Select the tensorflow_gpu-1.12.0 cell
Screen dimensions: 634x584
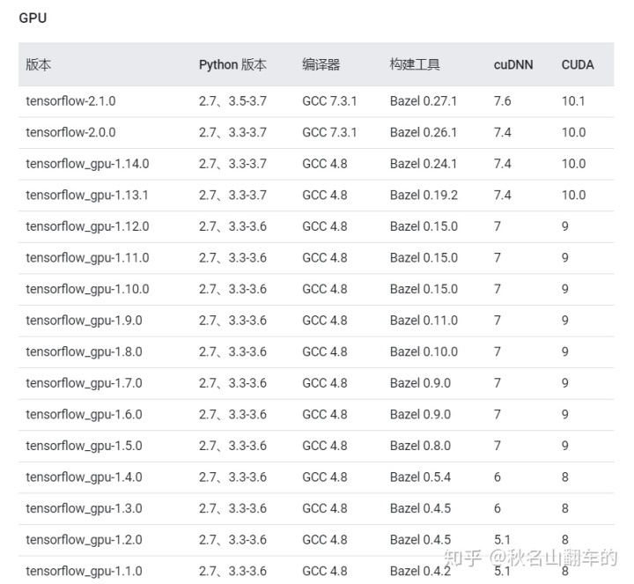(87, 226)
